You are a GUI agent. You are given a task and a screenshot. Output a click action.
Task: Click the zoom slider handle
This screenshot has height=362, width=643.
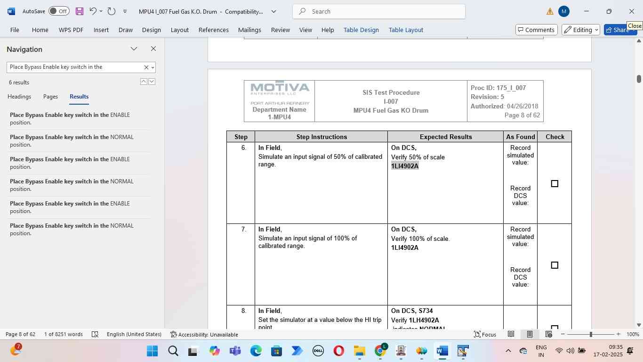click(x=591, y=334)
